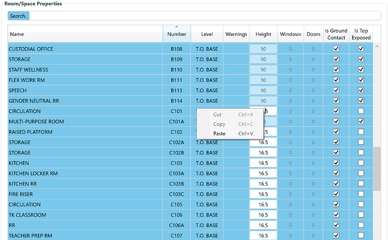The image size is (388, 240).
Task: Sort by the Name column header
Action: [x=84, y=34]
